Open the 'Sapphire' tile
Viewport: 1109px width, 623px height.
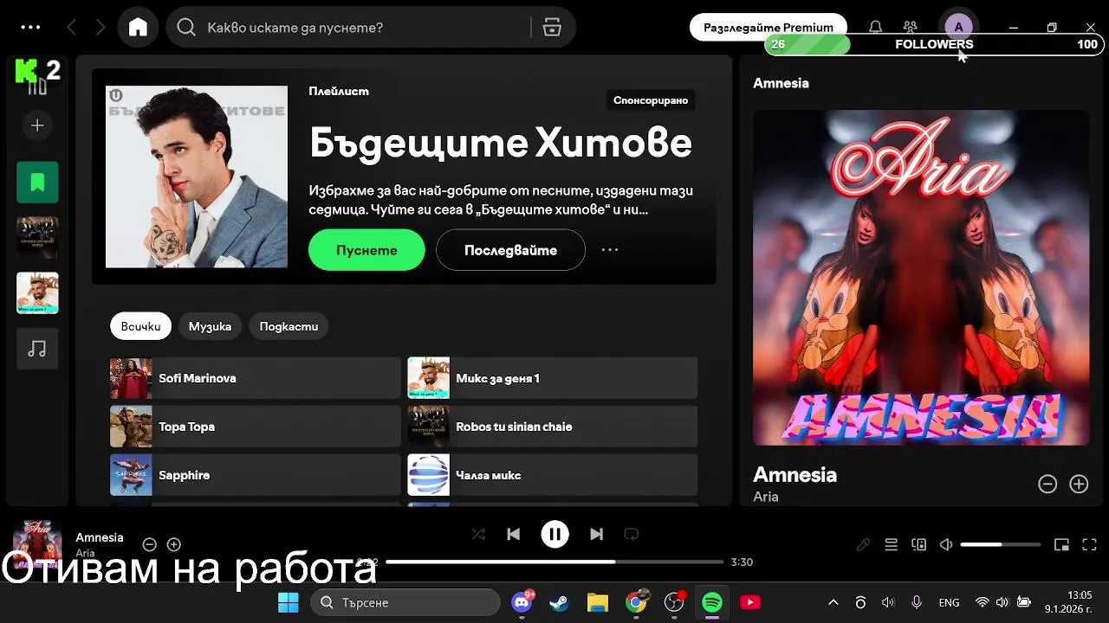(x=256, y=475)
